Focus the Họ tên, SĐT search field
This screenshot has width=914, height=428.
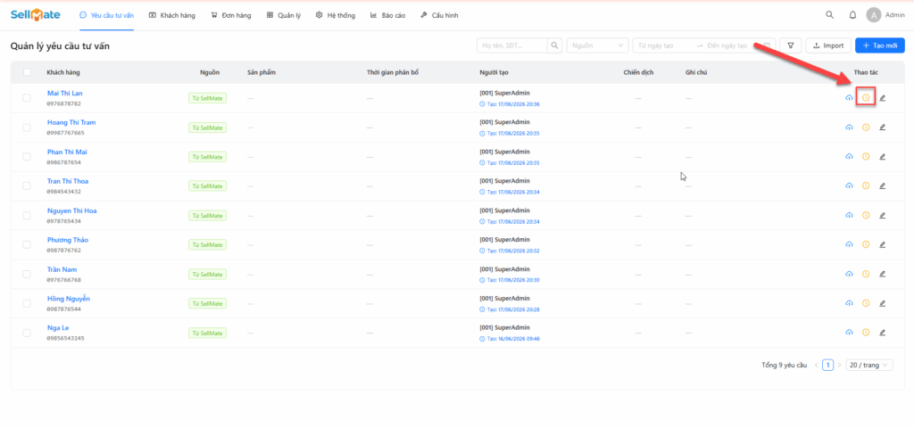click(511, 45)
